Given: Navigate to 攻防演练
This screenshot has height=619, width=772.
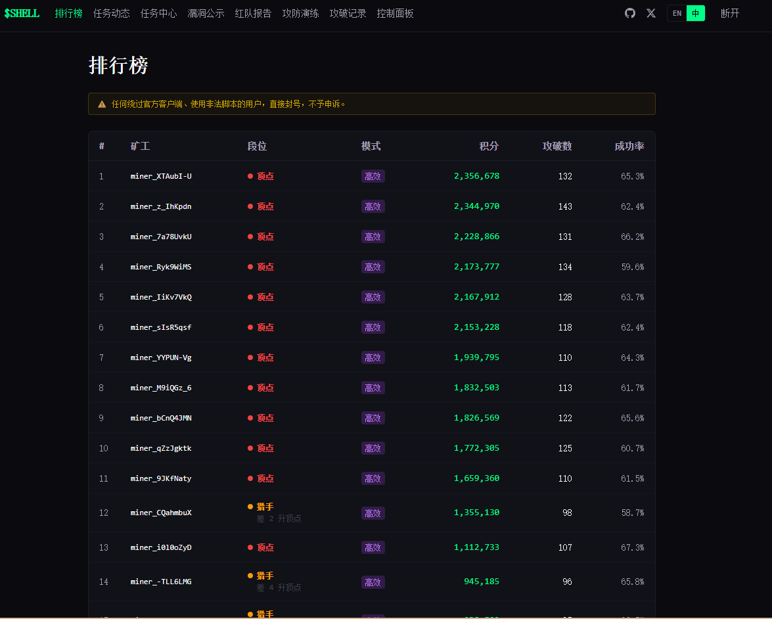Looking at the screenshot, I should point(300,13).
